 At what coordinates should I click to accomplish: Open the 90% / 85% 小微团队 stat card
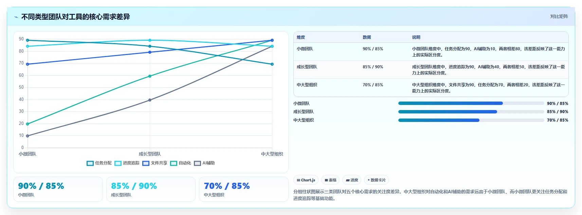(58, 189)
